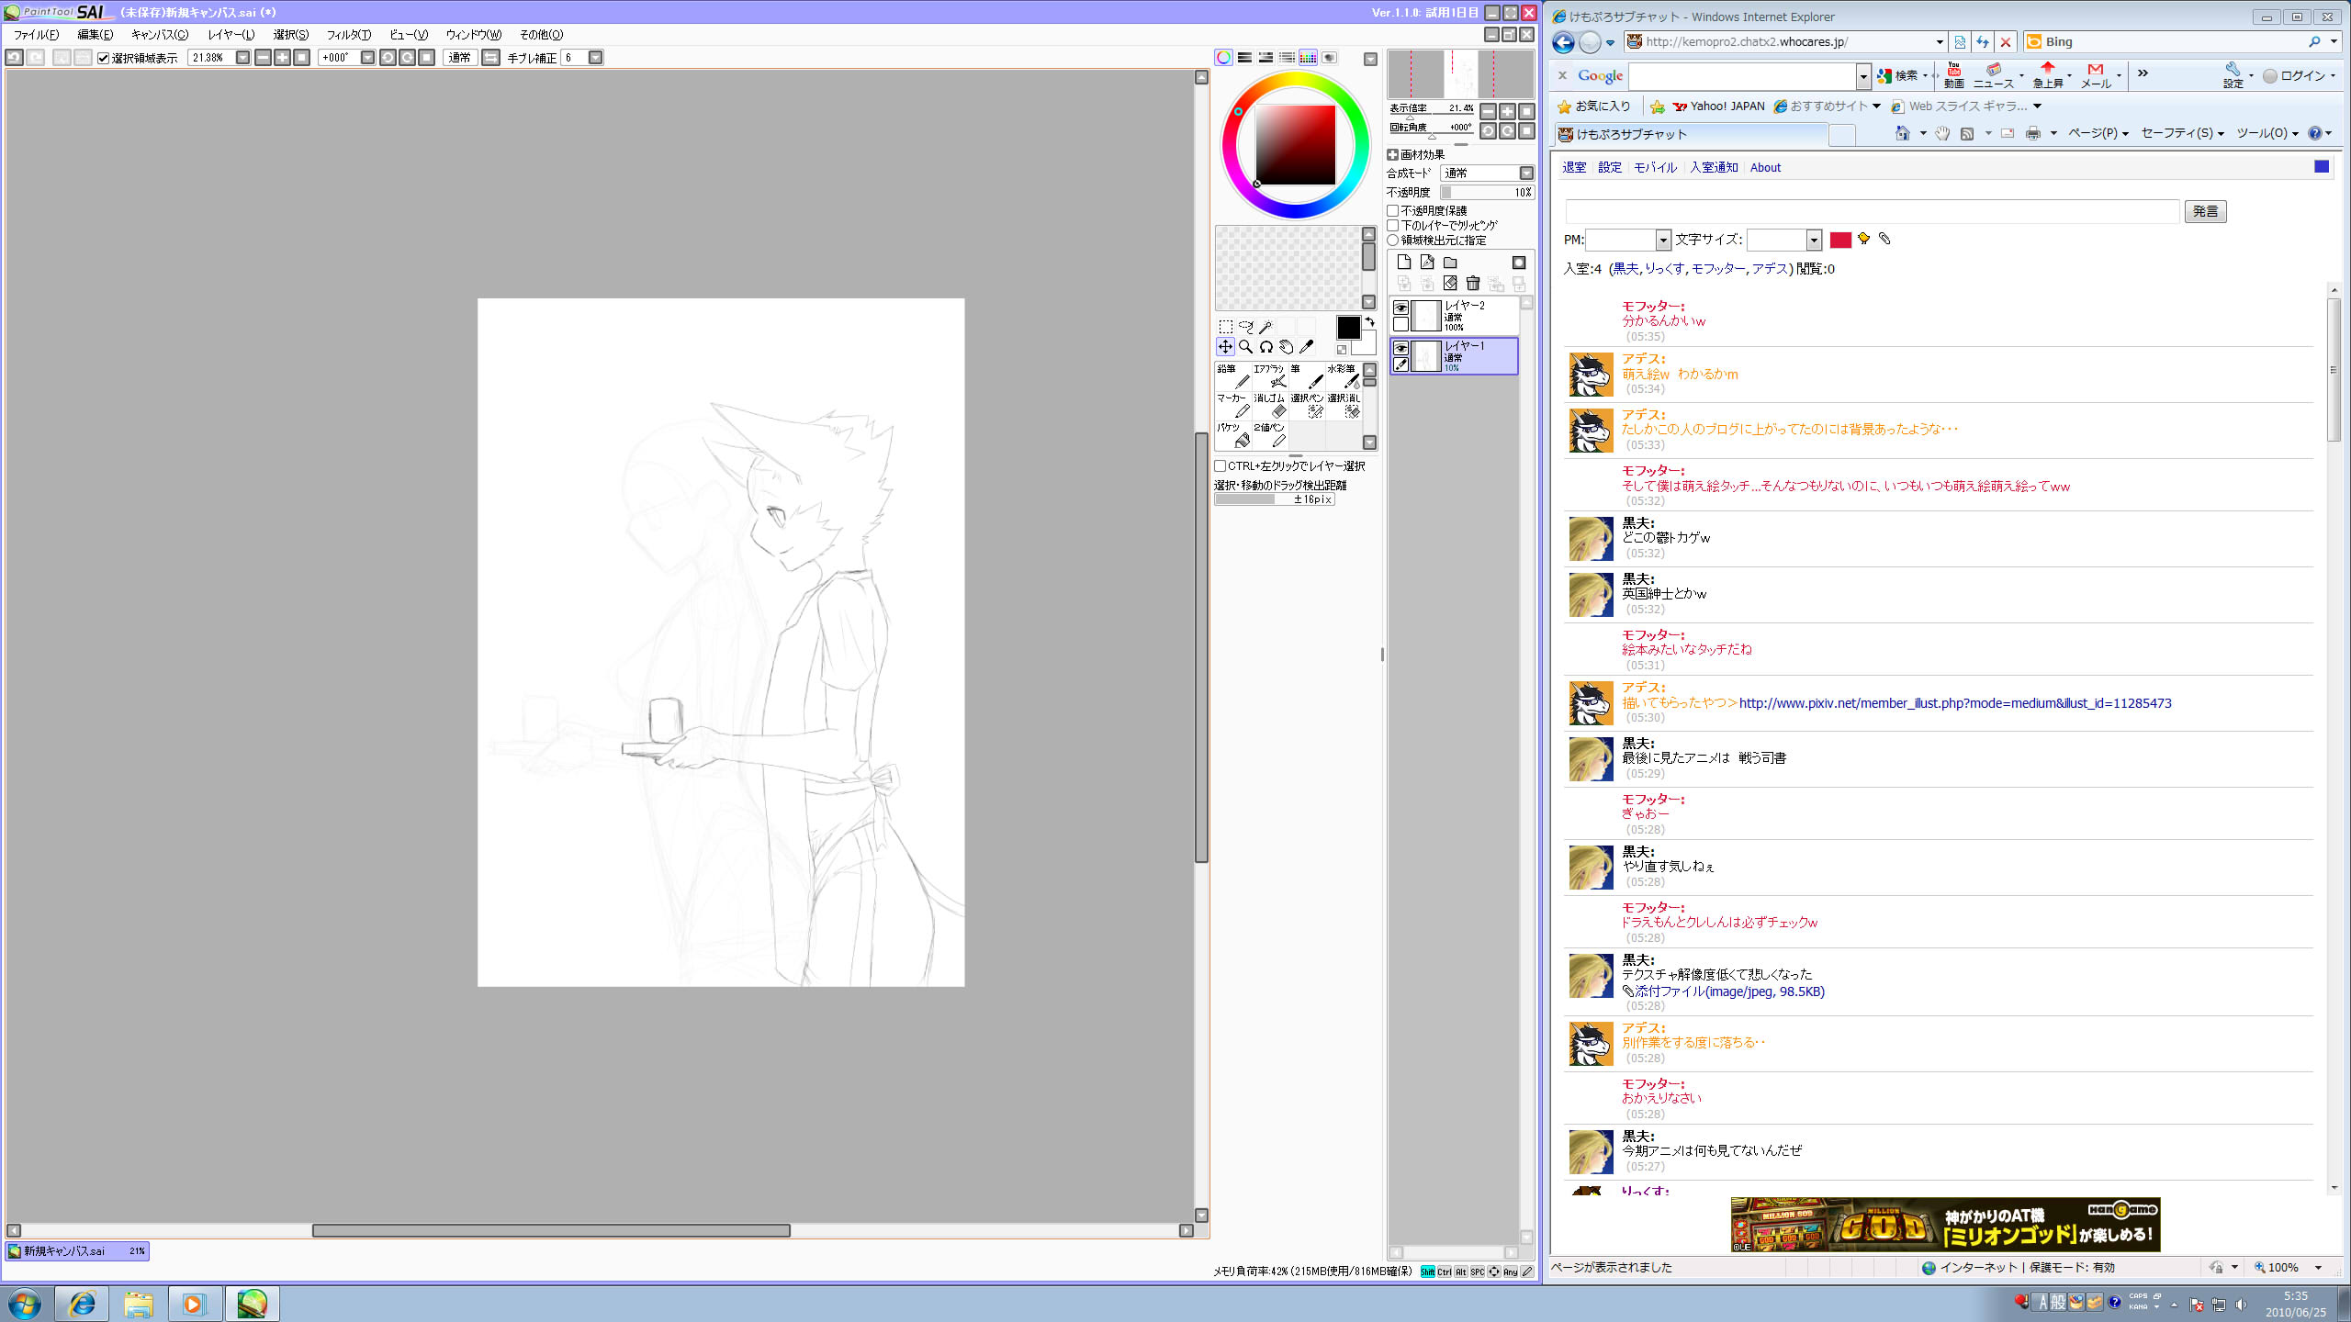
Task: Select the rectangular selection tool in SAI
Action: click(1225, 327)
